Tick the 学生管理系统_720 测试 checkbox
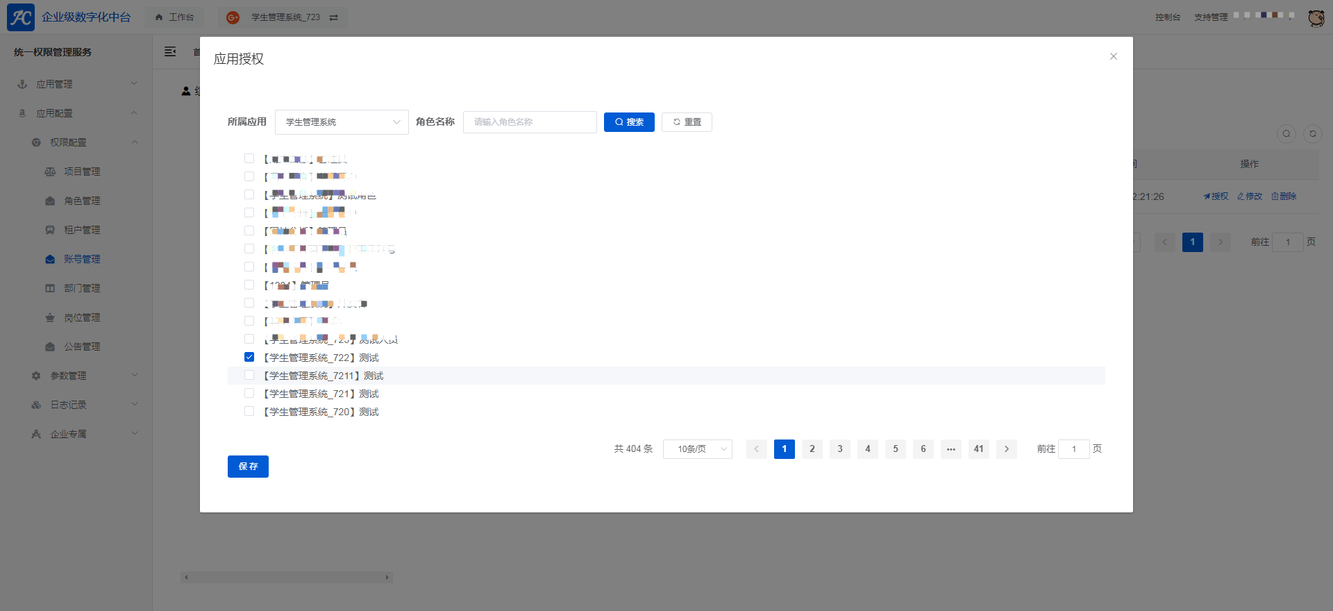 pyautogui.click(x=249, y=412)
